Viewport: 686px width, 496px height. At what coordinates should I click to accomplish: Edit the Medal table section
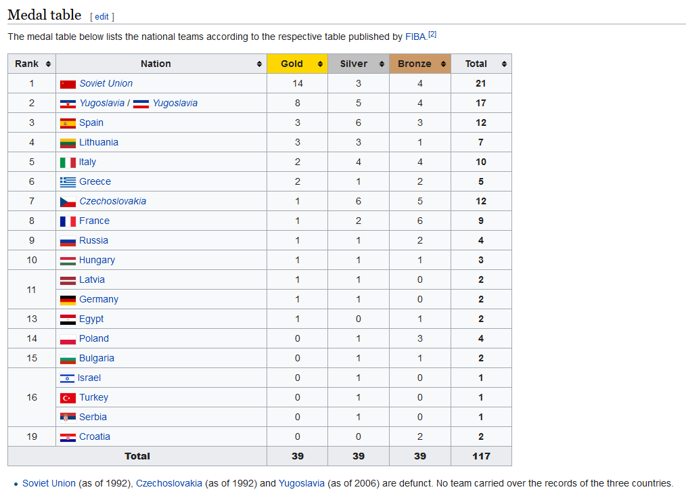(101, 17)
